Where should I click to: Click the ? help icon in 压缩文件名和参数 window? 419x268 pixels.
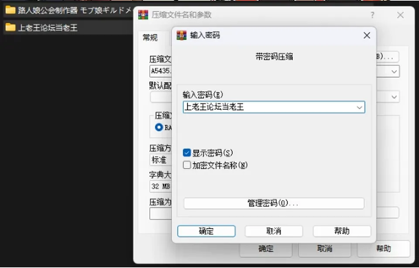[x=372, y=15]
